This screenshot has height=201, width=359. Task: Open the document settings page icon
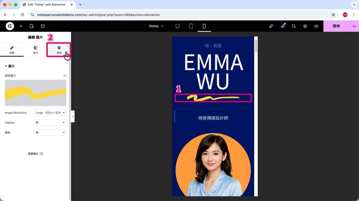click(x=32, y=26)
